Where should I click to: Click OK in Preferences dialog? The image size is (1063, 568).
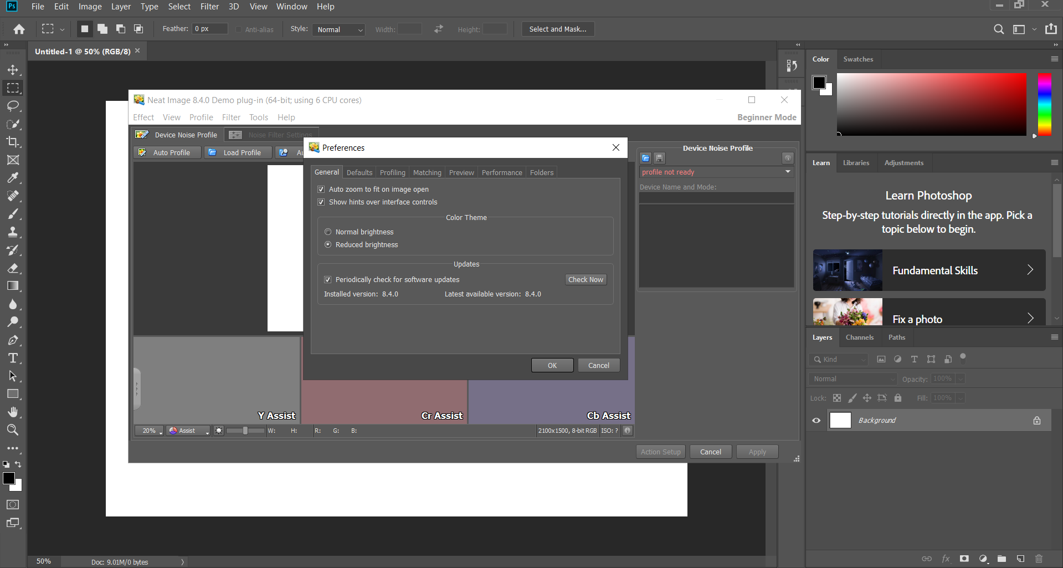[552, 366]
